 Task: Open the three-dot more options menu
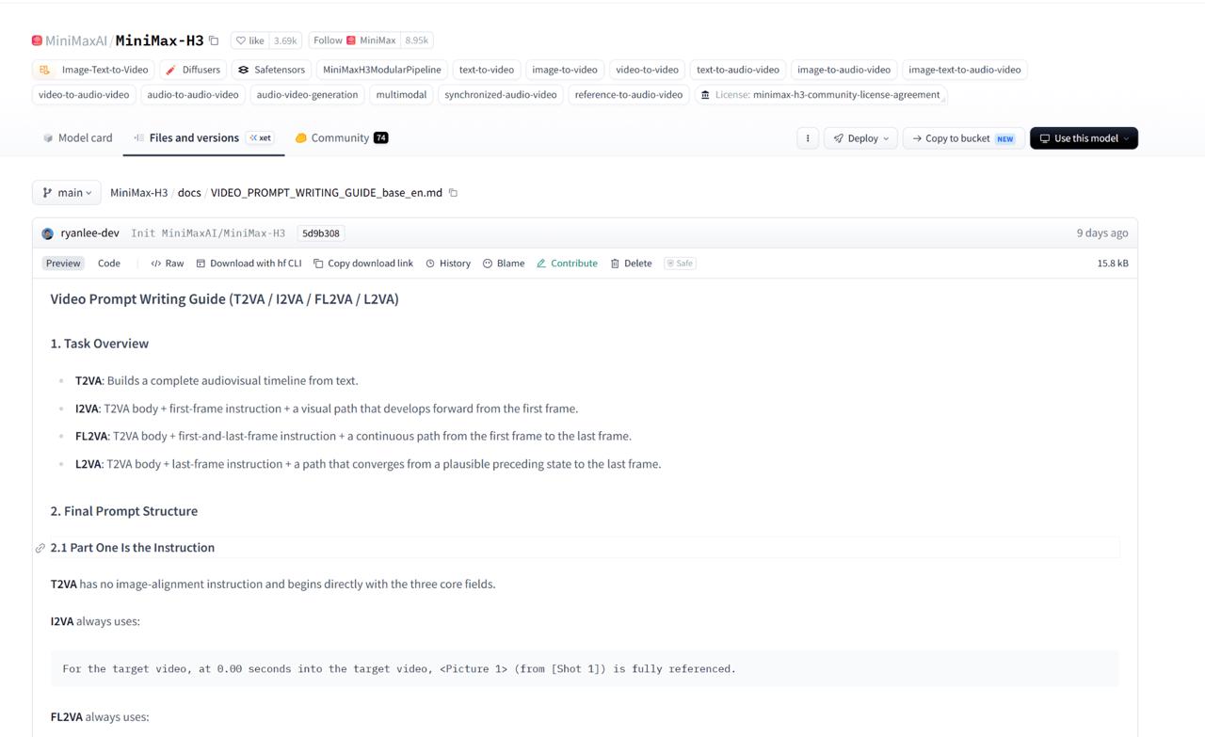pyautogui.click(x=807, y=138)
